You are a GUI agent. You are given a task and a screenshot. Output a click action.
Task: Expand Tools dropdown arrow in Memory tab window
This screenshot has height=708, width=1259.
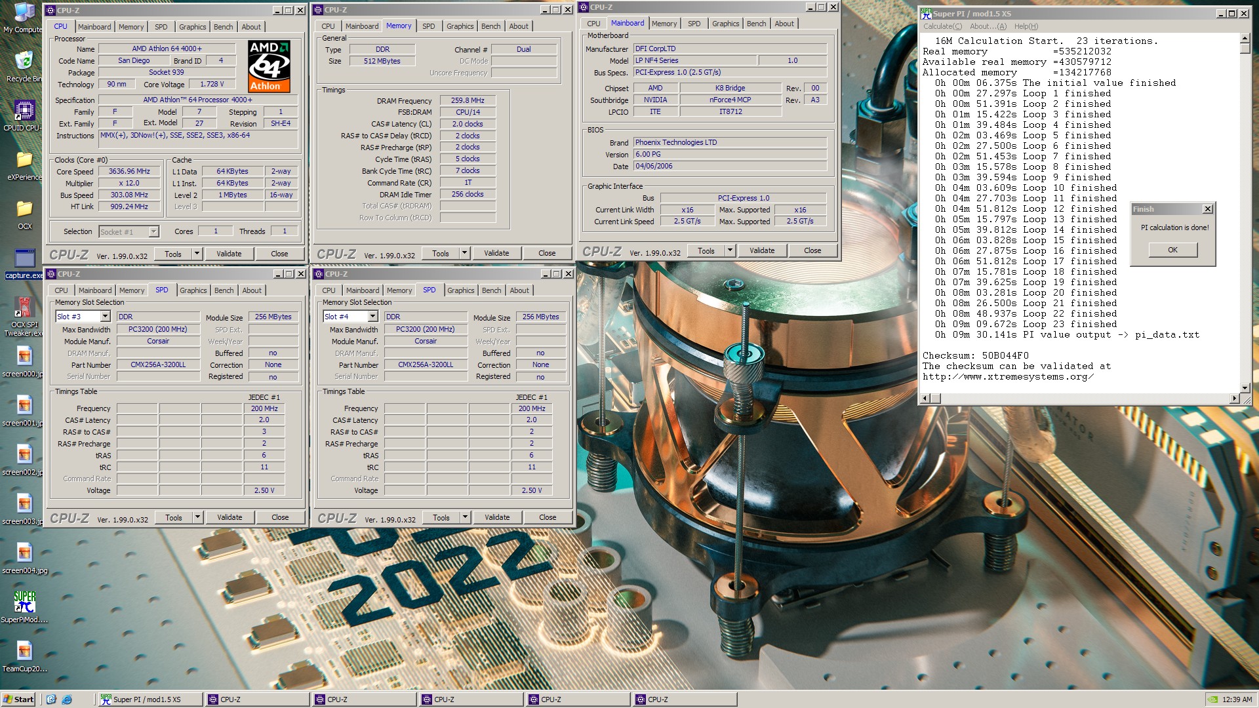pyautogui.click(x=464, y=253)
